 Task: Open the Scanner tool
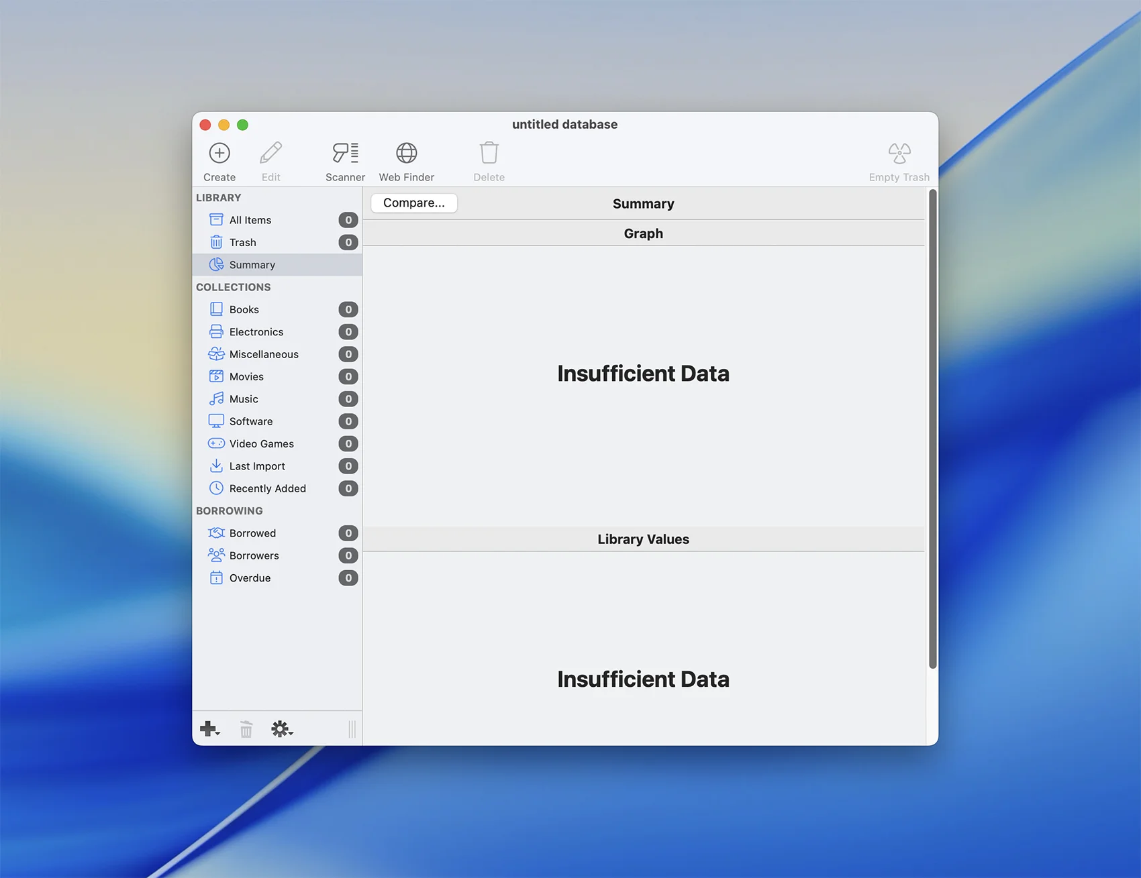[345, 154]
